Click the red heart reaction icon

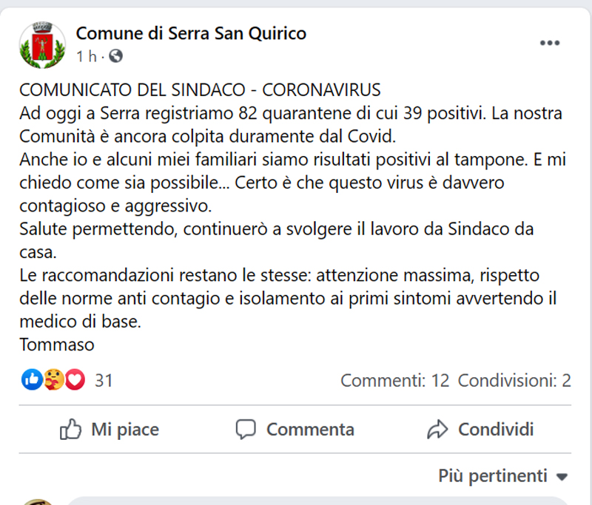tap(74, 380)
